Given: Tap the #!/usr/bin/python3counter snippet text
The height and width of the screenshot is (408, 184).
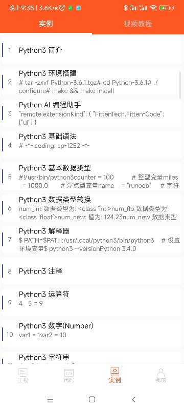Looking at the screenshot, I should [99, 181].
